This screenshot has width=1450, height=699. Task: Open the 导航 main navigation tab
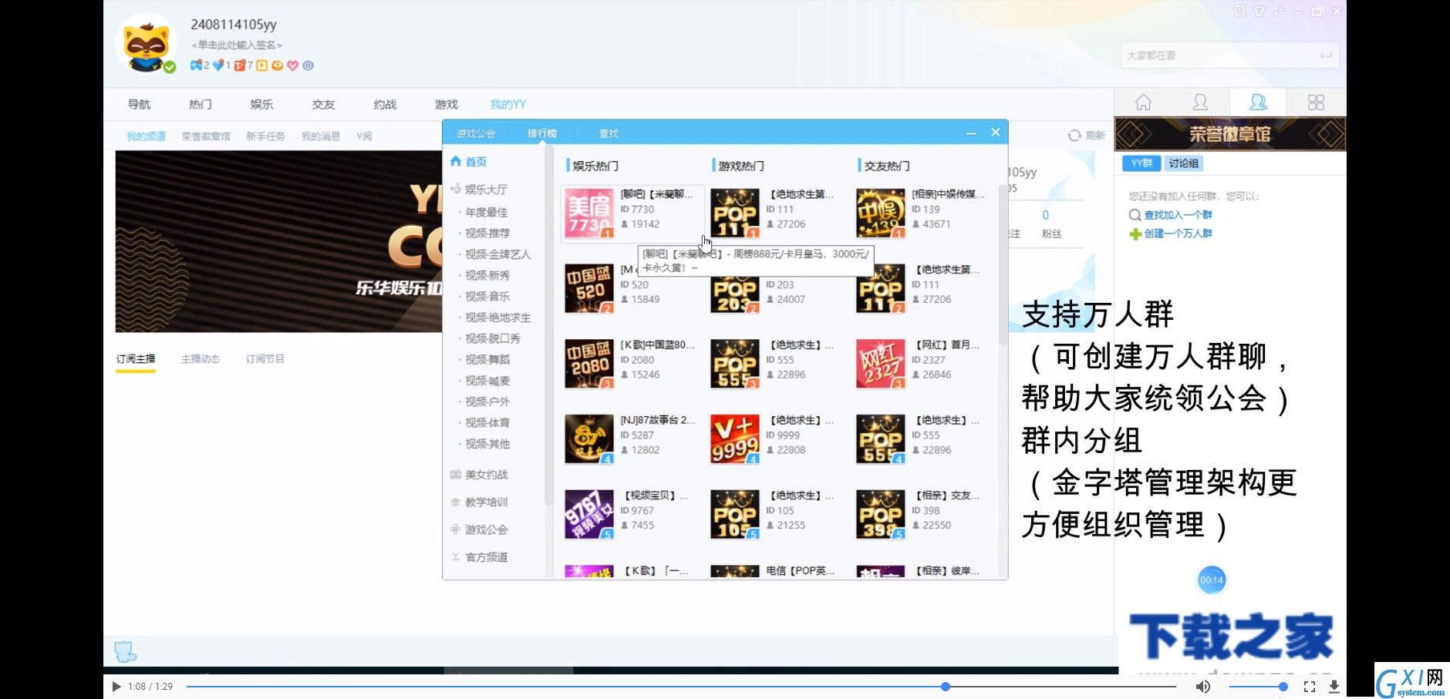click(x=139, y=104)
